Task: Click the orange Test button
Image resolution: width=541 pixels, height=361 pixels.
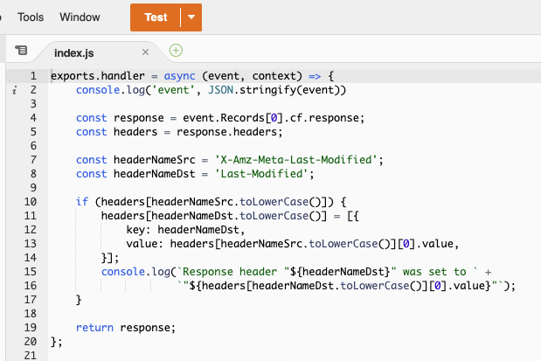Action: pos(156,17)
